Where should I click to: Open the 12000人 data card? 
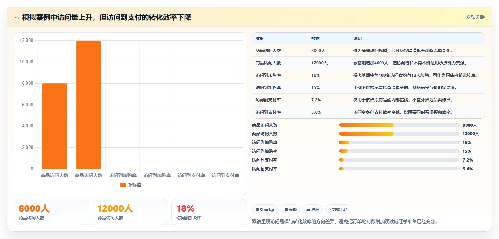click(130, 212)
